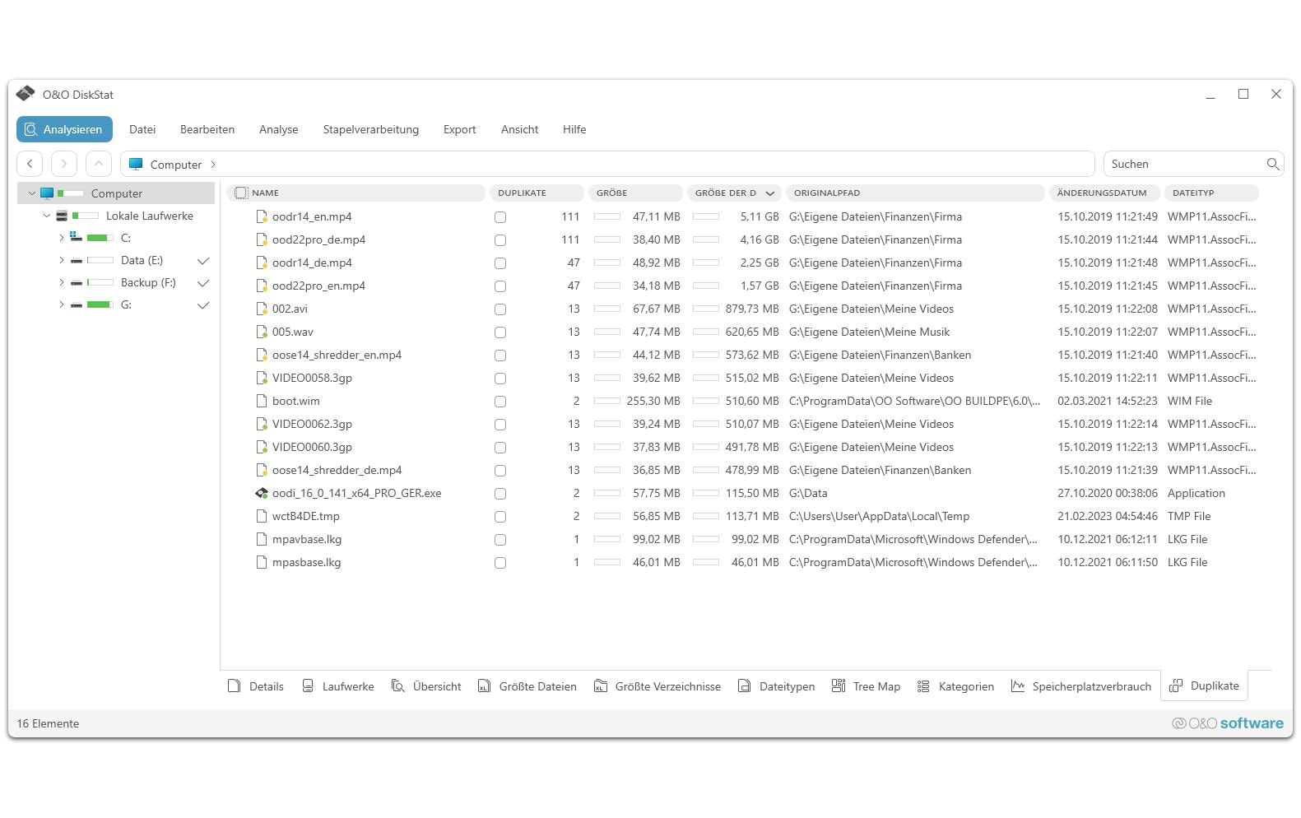This screenshot has width=1301, height=818.
Task: Check the box for oodr14_en.mp4
Action: 500,217
